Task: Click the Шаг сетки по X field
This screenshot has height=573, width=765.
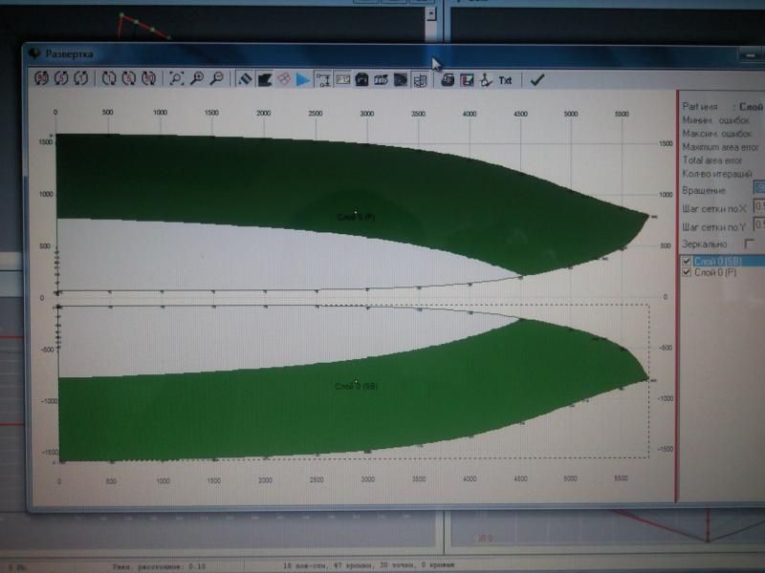Action: click(x=758, y=206)
